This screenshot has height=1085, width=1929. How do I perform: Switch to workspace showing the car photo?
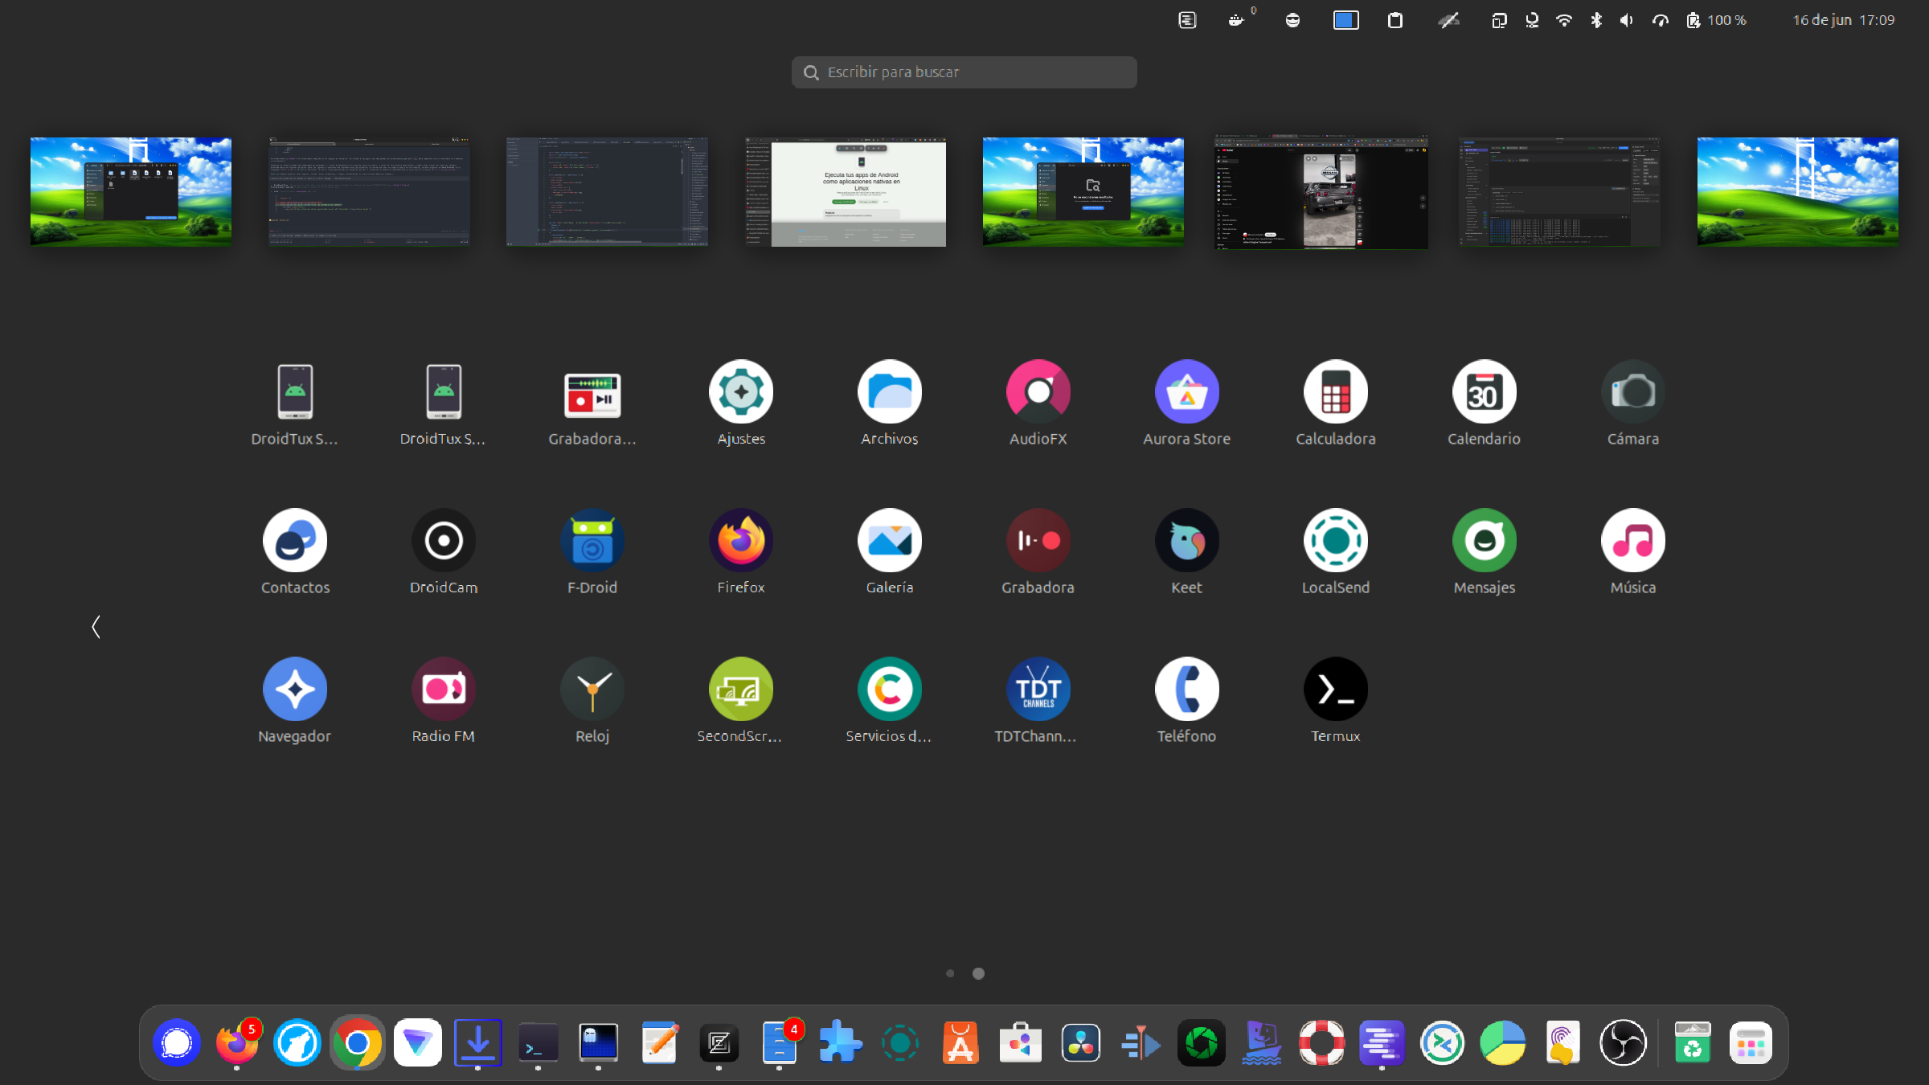1321,191
